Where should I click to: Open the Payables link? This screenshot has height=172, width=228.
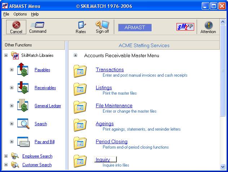(x=42, y=70)
